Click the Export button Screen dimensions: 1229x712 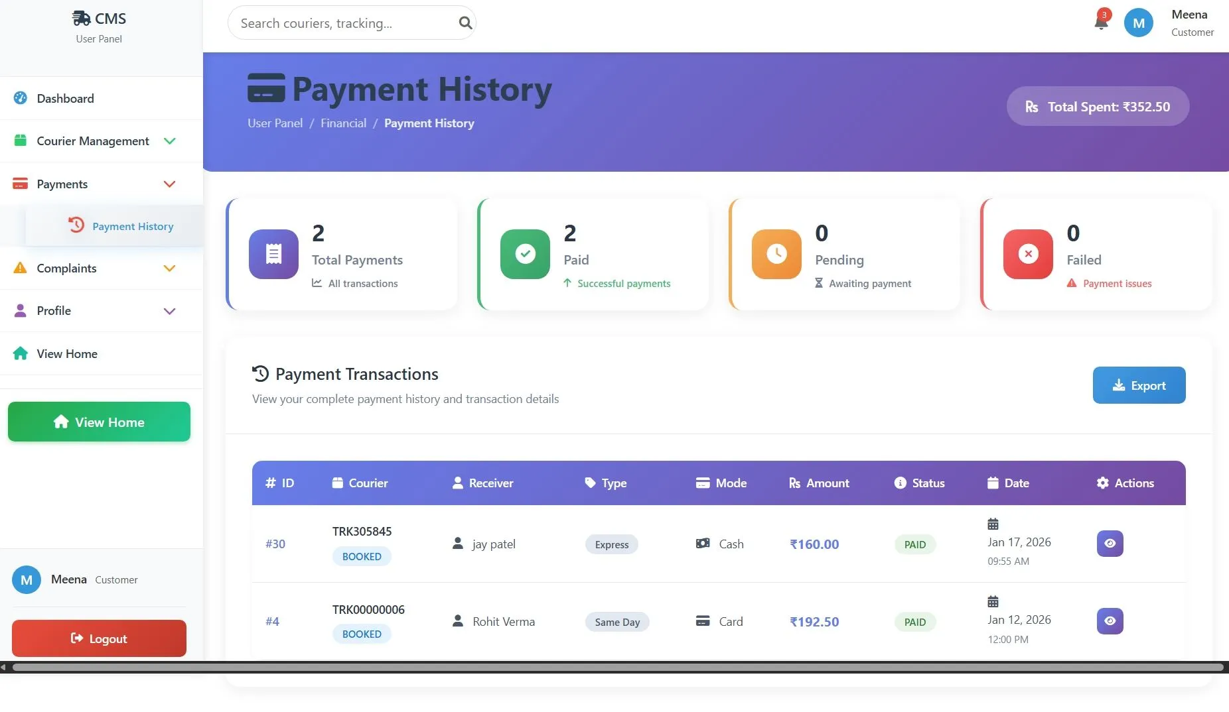point(1139,385)
